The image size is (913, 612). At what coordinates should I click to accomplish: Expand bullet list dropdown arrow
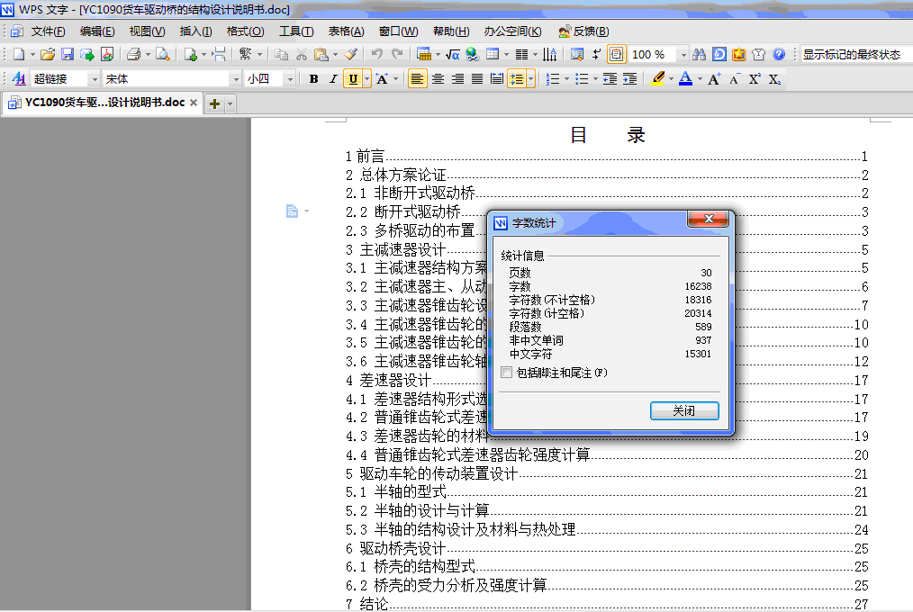point(596,79)
